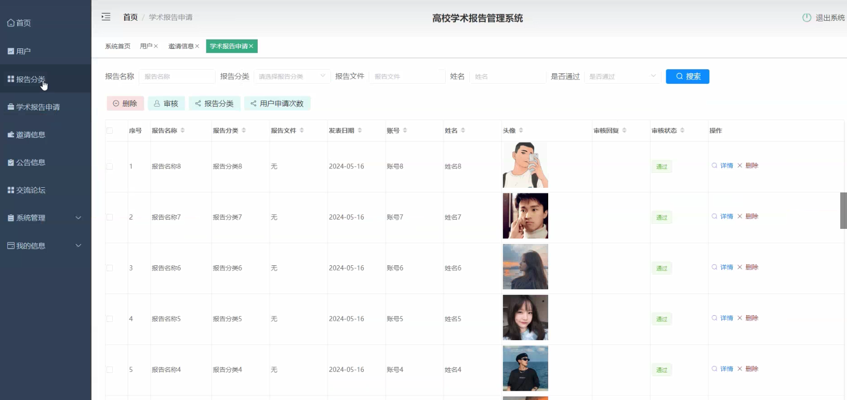
Task: Open 交流论坛 in the sidebar
Action: 46,190
